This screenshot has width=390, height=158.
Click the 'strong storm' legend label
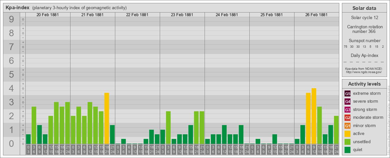(x=365, y=110)
